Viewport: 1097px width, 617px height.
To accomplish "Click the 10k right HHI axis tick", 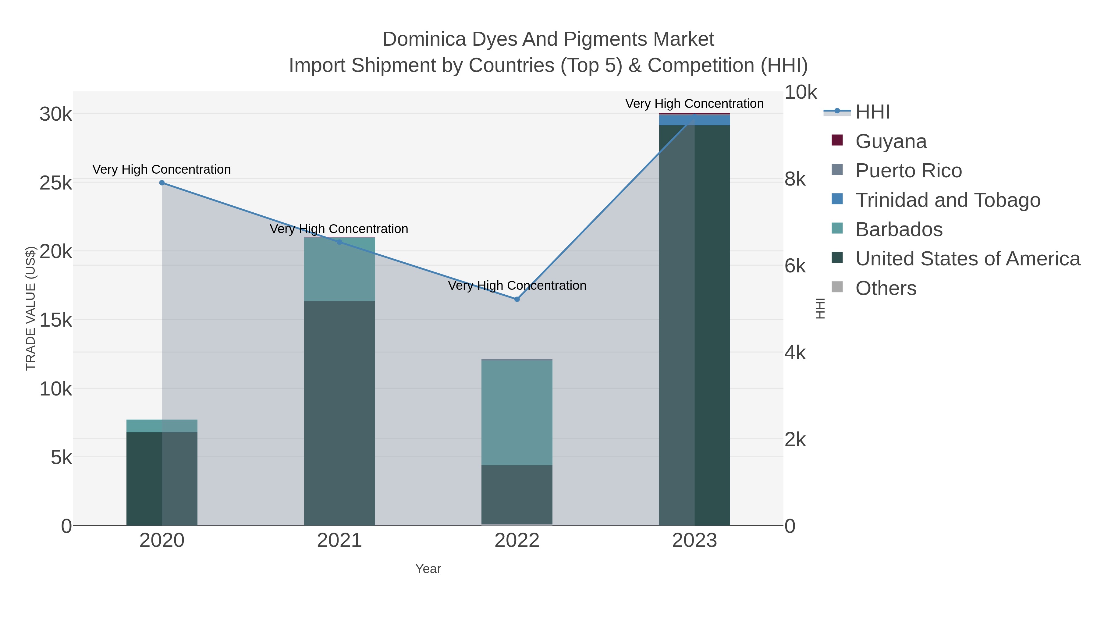I will [801, 92].
